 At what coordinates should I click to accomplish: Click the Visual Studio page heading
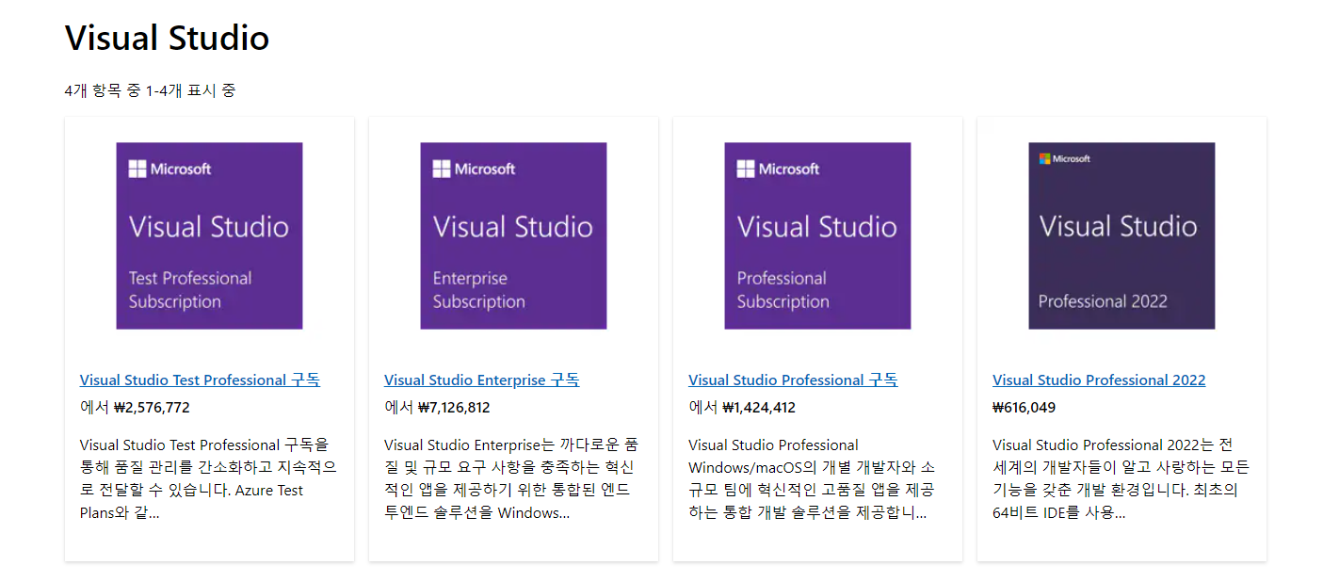(167, 38)
